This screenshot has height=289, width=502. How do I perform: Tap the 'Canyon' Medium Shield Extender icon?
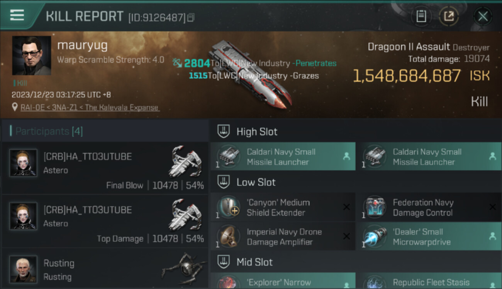click(228, 207)
